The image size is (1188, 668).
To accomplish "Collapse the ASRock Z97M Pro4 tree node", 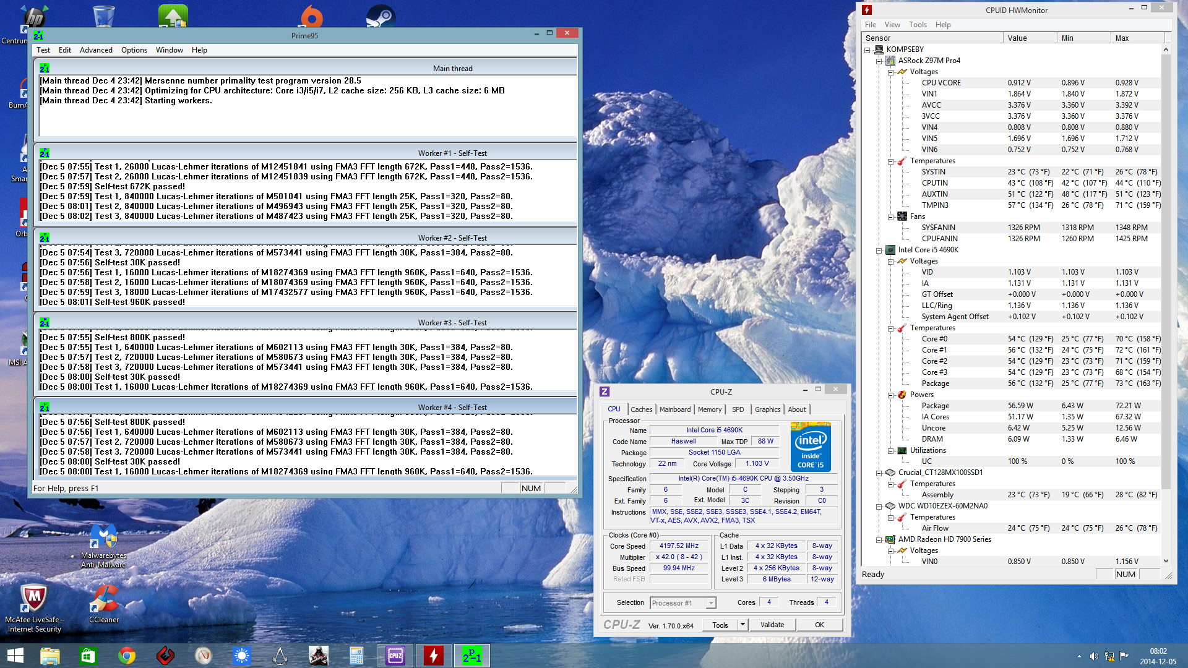I will pyautogui.click(x=879, y=61).
